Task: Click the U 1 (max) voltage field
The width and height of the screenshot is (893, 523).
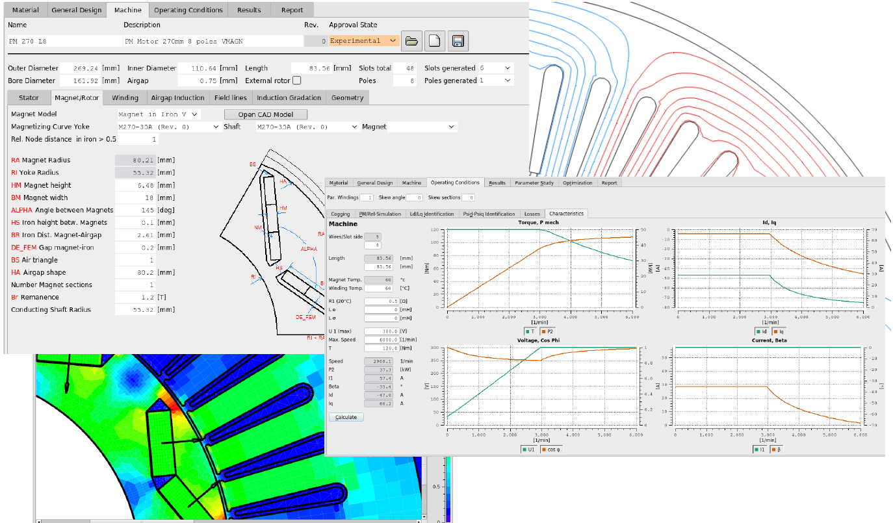Action: [x=382, y=331]
